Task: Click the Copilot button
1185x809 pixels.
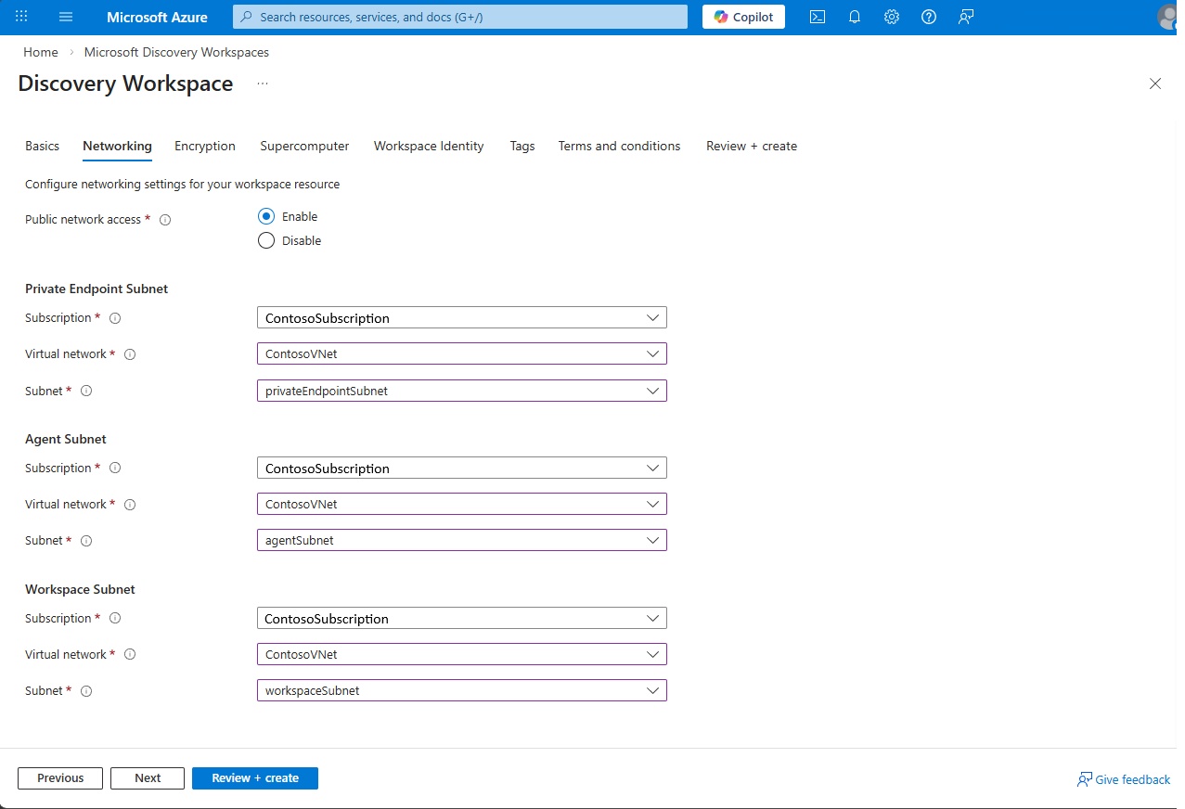Action: (743, 17)
